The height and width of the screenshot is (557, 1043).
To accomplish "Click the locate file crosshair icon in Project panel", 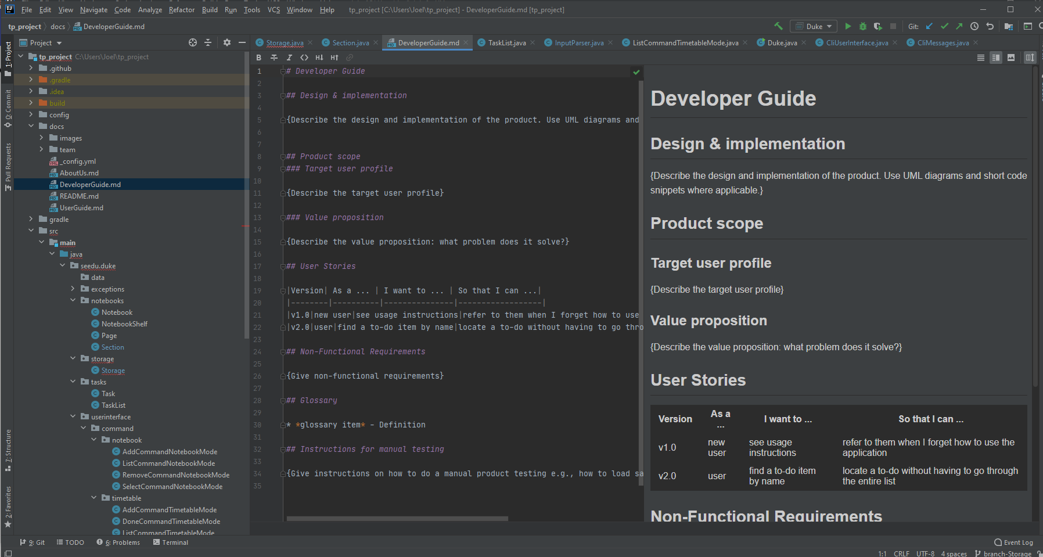I will 193,42.
